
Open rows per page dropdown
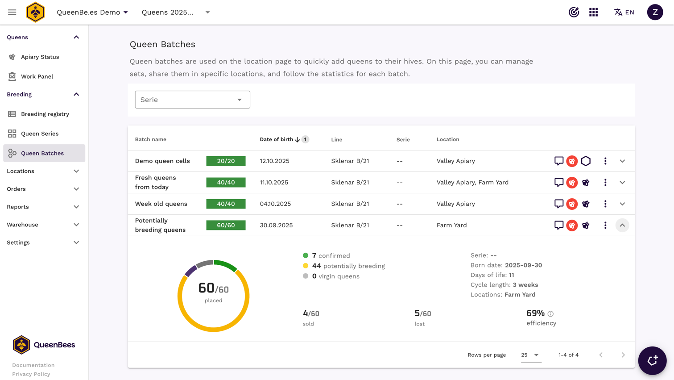530,355
